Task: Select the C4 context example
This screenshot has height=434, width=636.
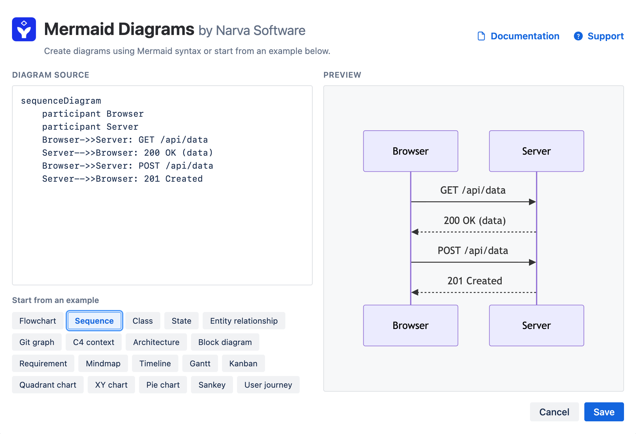Action: 94,342
